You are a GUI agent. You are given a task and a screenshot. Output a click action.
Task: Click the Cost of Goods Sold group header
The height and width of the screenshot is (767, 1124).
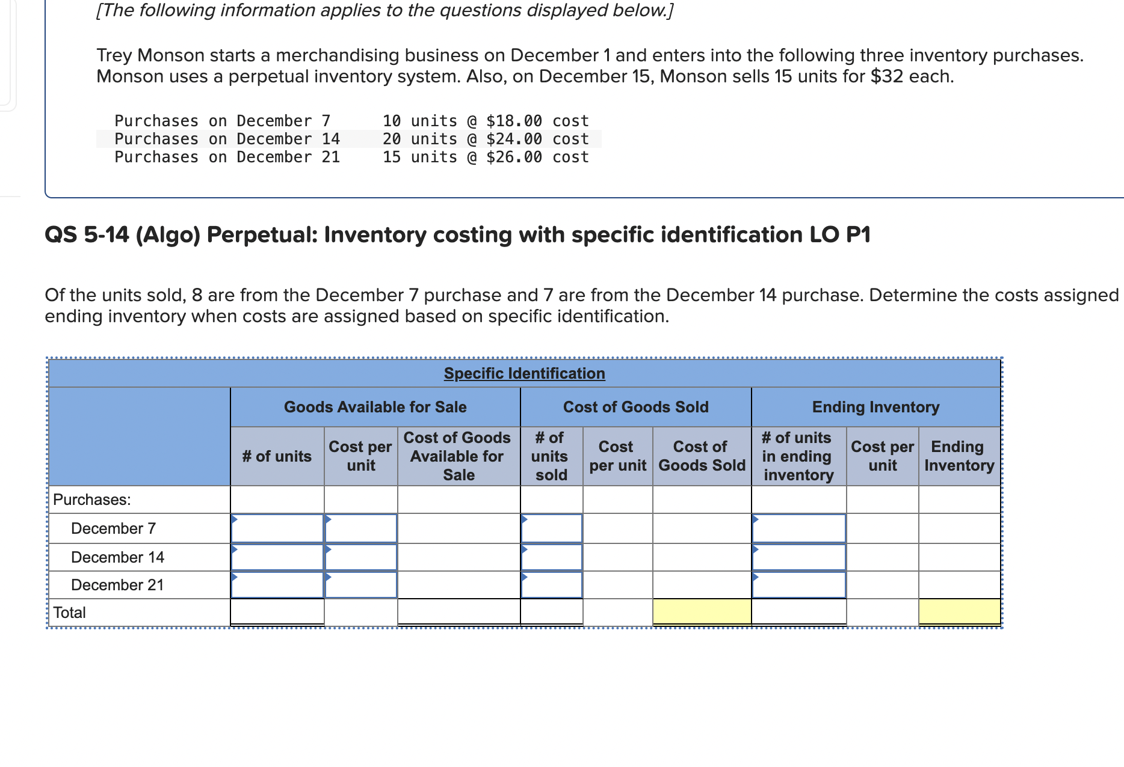click(x=636, y=407)
